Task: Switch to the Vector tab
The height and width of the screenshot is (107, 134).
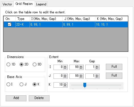Action: pos(7,4)
